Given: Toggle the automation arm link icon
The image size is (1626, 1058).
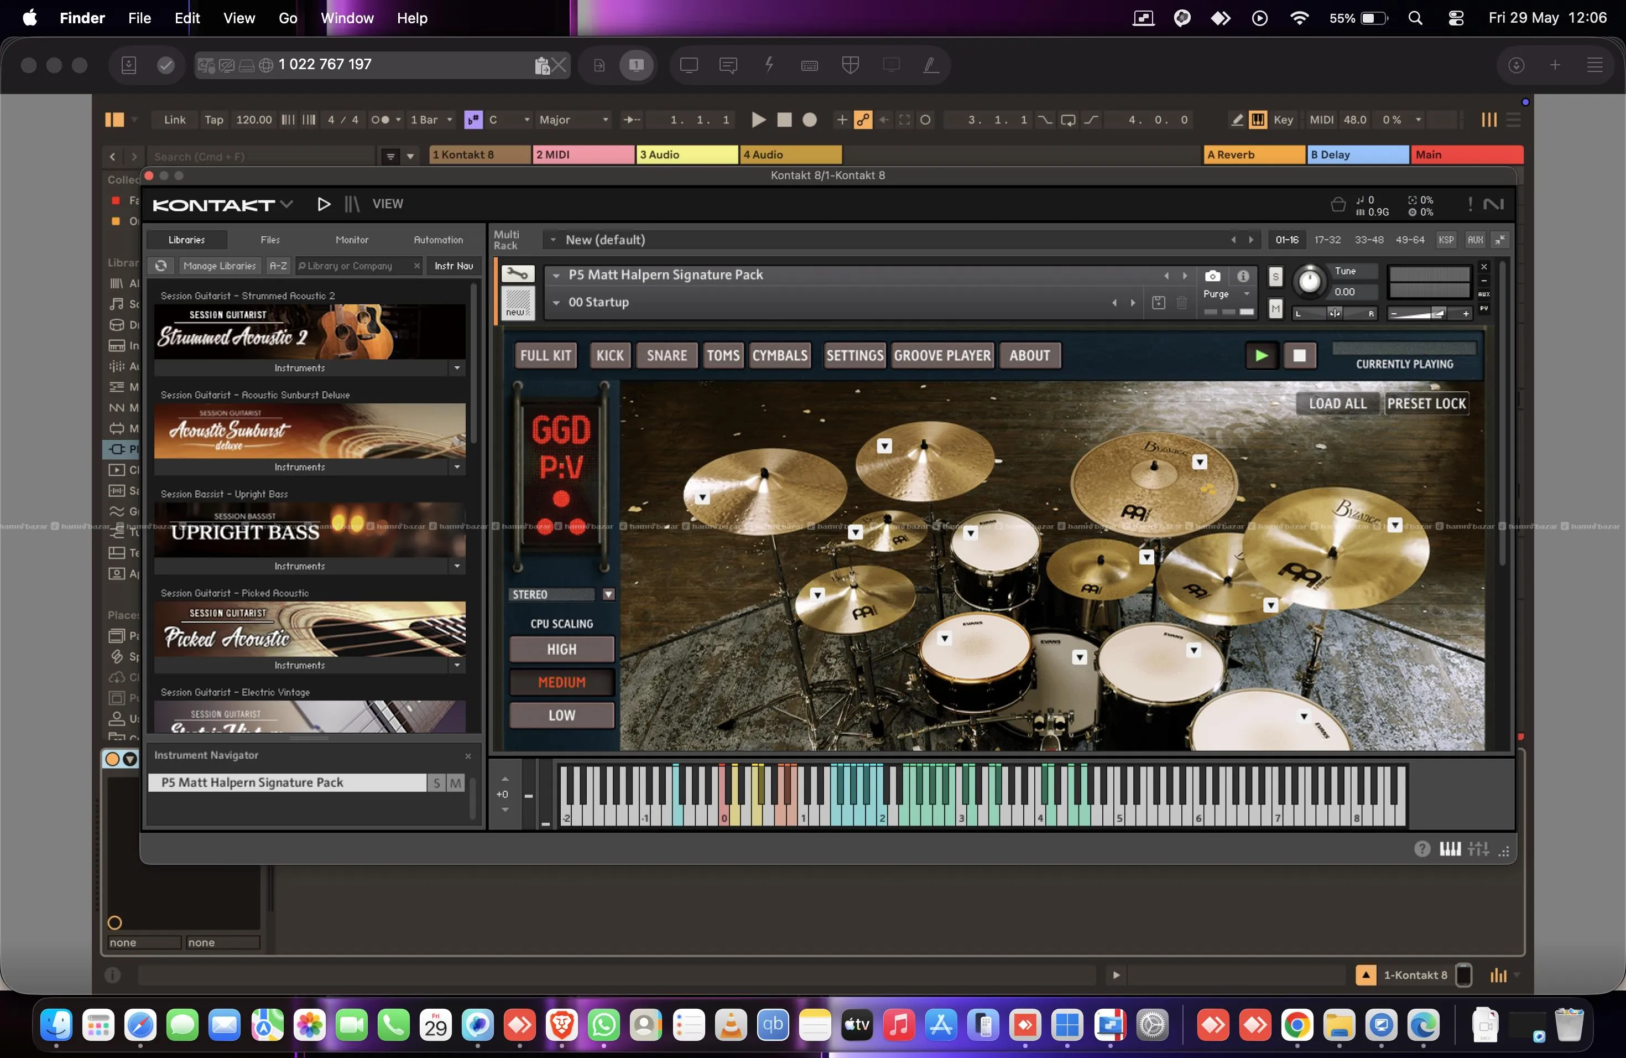Looking at the screenshot, I should [x=863, y=120].
